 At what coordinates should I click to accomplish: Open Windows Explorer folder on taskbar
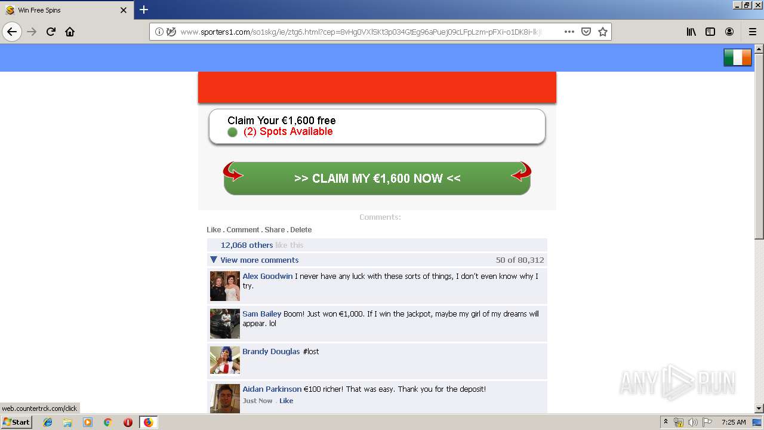(x=67, y=422)
